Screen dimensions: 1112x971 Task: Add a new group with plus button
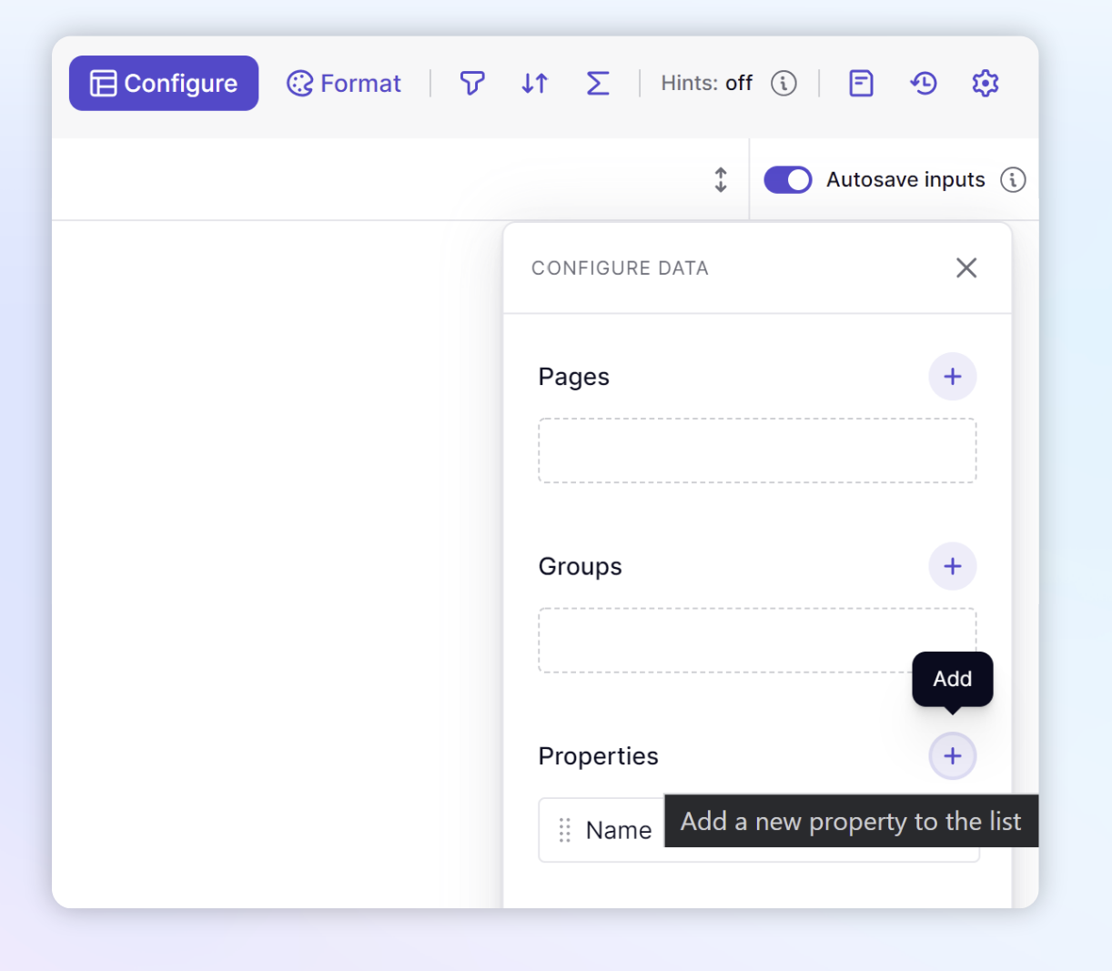click(x=953, y=566)
